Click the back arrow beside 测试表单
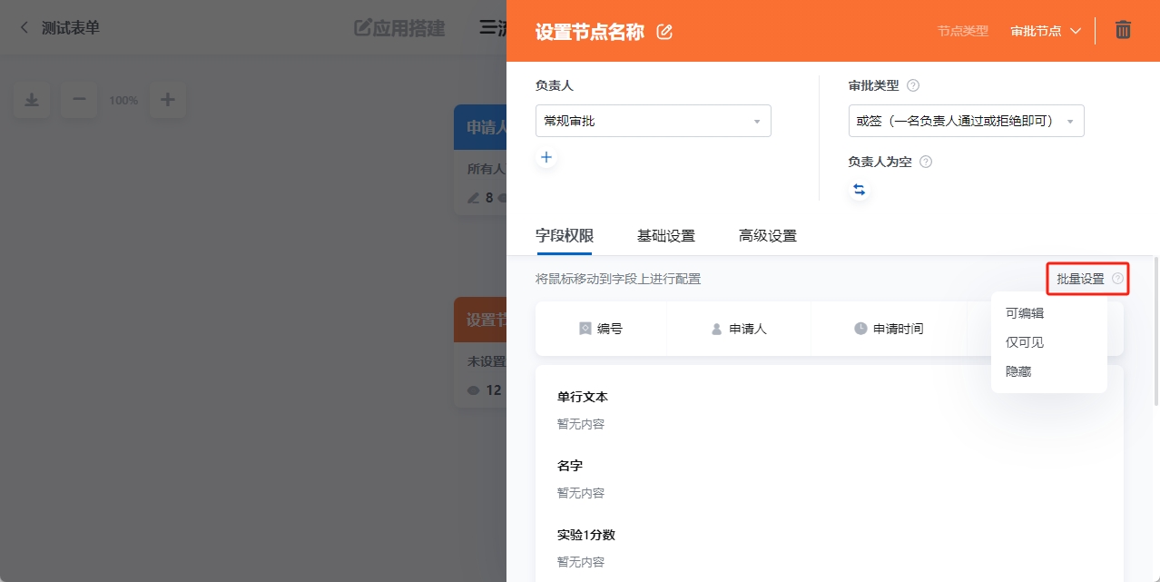 pyautogui.click(x=23, y=27)
